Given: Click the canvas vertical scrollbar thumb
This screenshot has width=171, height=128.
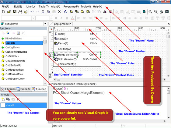Looking at the screenshot, I should click(168, 36).
